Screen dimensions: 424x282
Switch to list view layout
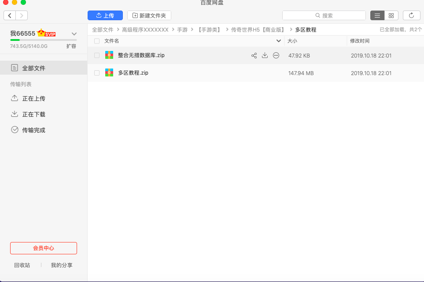point(377,15)
